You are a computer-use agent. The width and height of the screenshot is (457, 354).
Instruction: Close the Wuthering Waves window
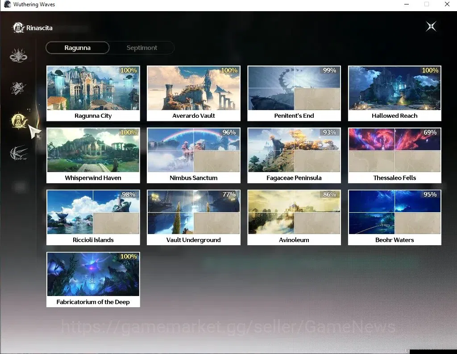tap(447, 4)
